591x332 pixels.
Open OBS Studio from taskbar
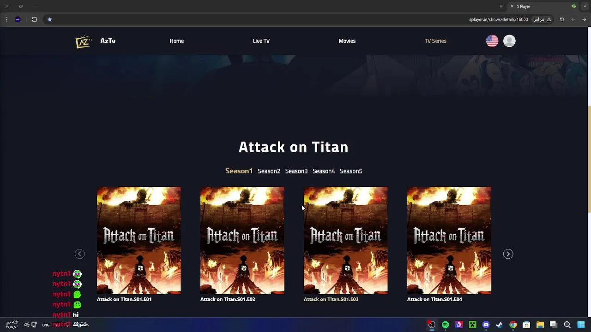tap(431, 325)
